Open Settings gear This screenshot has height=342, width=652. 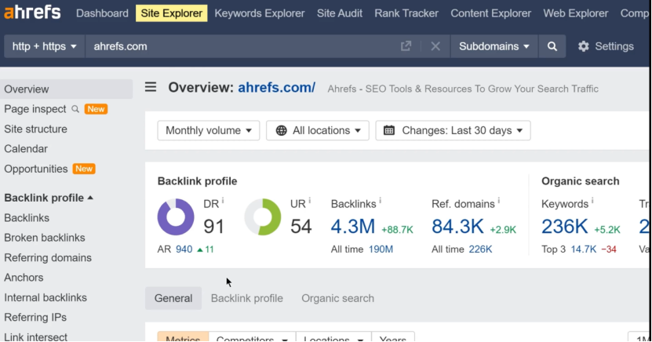click(606, 46)
